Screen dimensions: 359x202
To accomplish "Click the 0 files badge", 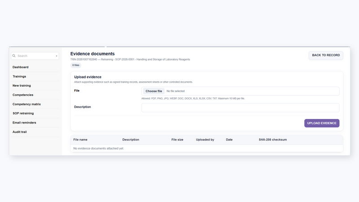I will 76,65.
